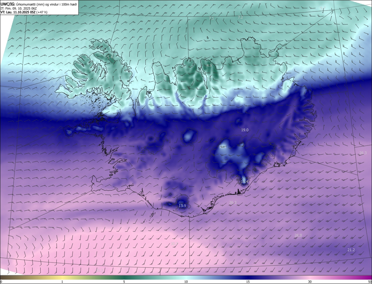Click the colour scale tick labelled 0
The height and width of the screenshot is (284, 372).
1,282
